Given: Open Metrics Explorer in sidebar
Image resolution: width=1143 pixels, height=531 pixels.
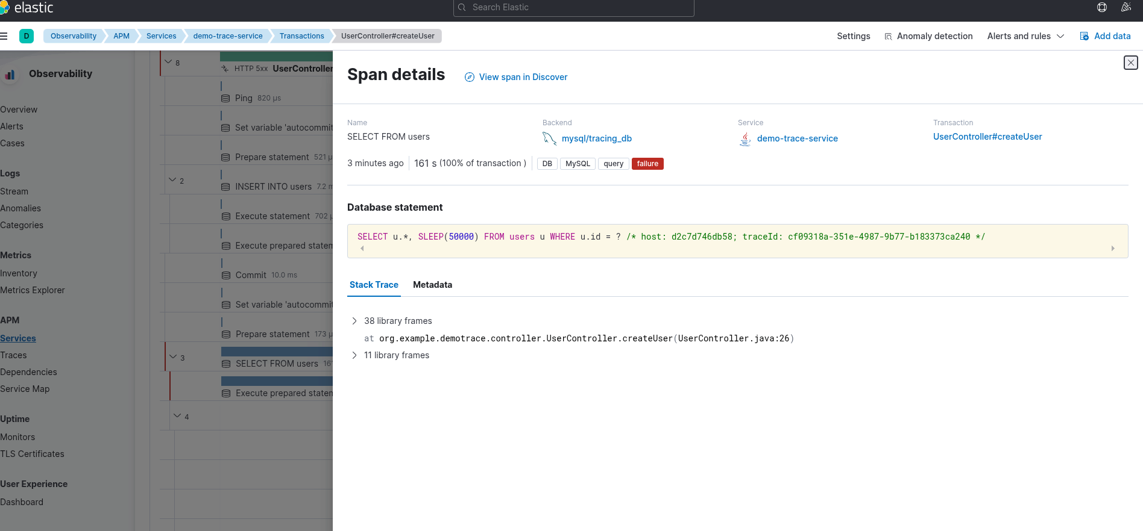Looking at the screenshot, I should coord(33,290).
